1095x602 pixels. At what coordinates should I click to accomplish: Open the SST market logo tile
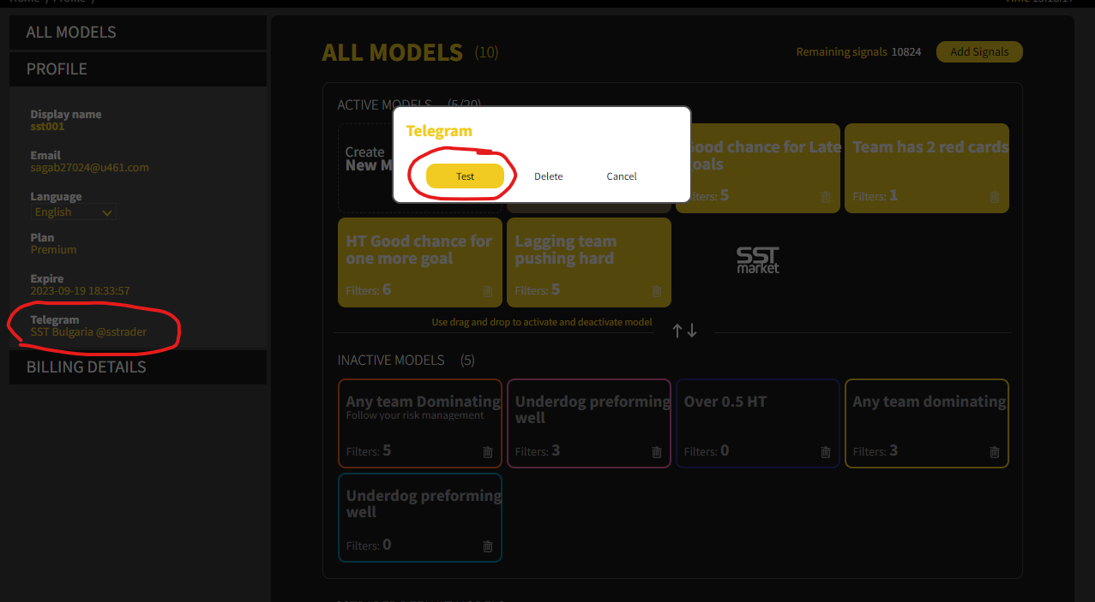tap(758, 260)
